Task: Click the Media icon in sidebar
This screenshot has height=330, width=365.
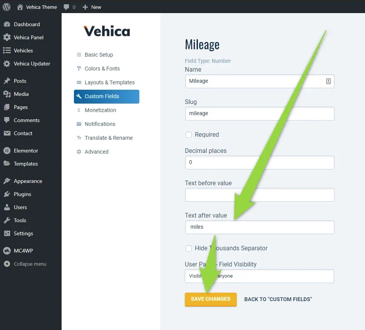Action: pyautogui.click(x=7, y=94)
